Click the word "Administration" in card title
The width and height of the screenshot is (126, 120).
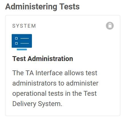pyautogui.click(x=50, y=59)
